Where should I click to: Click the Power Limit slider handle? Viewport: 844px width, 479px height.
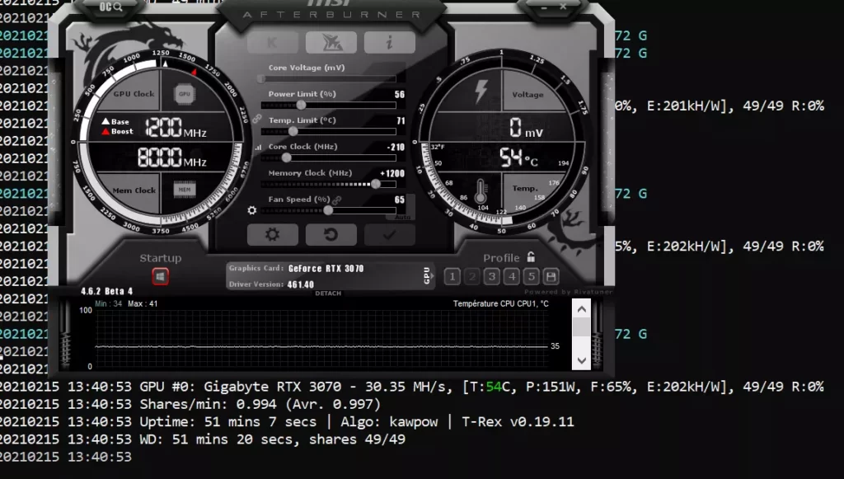301,105
